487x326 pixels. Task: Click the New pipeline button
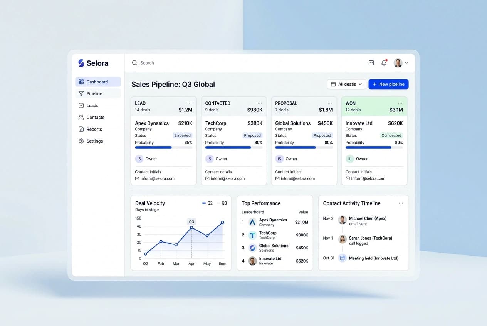click(388, 84)
